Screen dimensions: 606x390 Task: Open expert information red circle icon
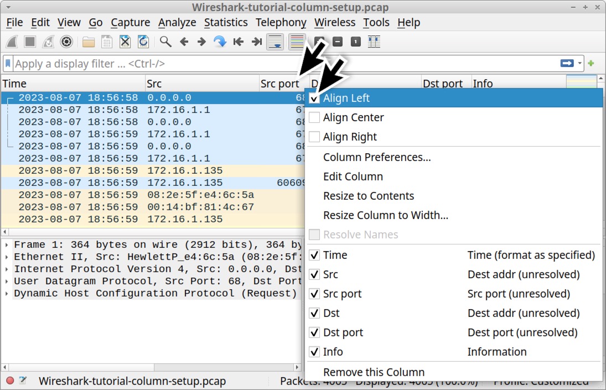[10, 381]
